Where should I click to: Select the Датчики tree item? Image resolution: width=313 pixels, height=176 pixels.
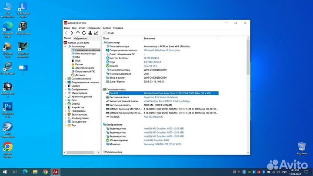pos(78,75)
